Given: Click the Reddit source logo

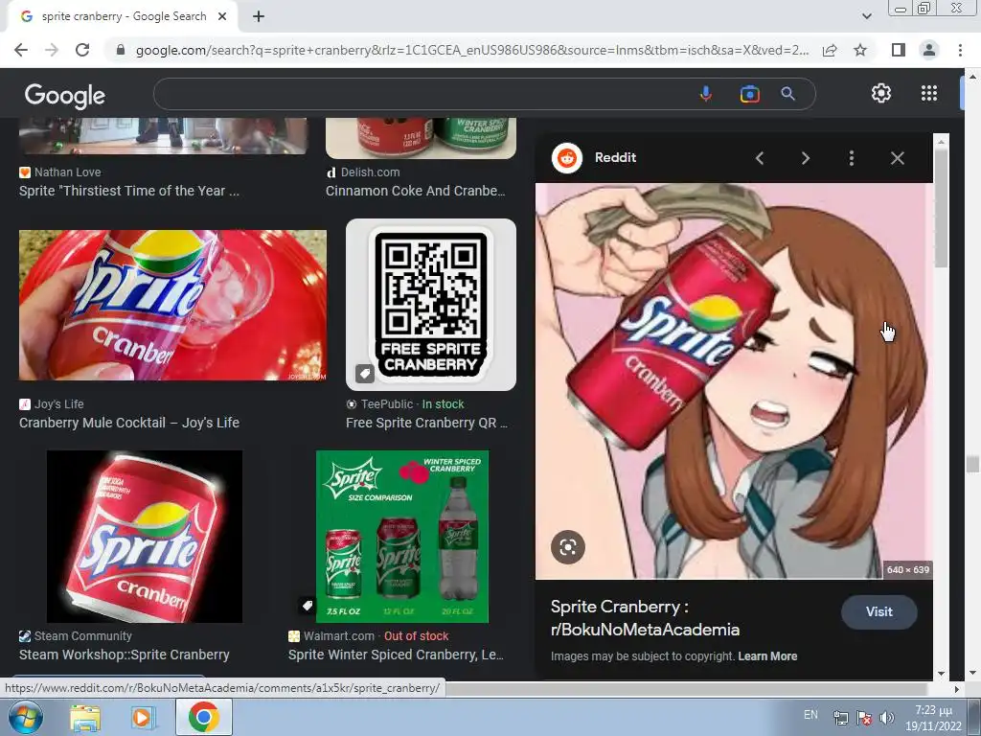Looking at the screenshot, I should (x=567, y=158).
